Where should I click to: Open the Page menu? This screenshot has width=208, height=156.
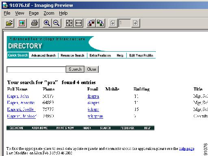click(x=34, y=13)
